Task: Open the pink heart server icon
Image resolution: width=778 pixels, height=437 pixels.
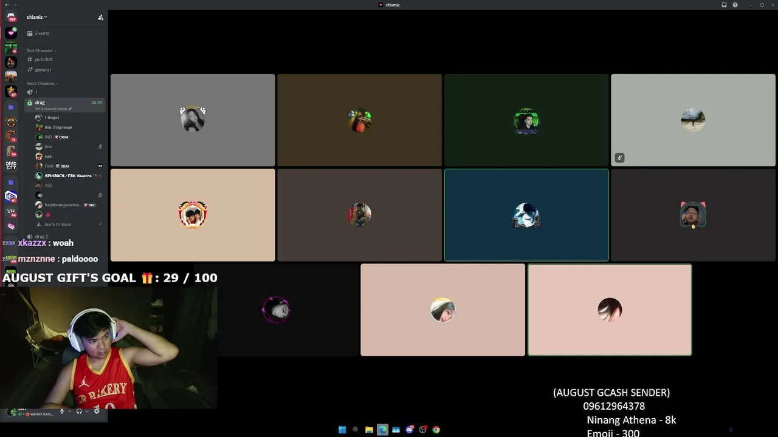Action: pyautogui.click(x=11, y=33)
